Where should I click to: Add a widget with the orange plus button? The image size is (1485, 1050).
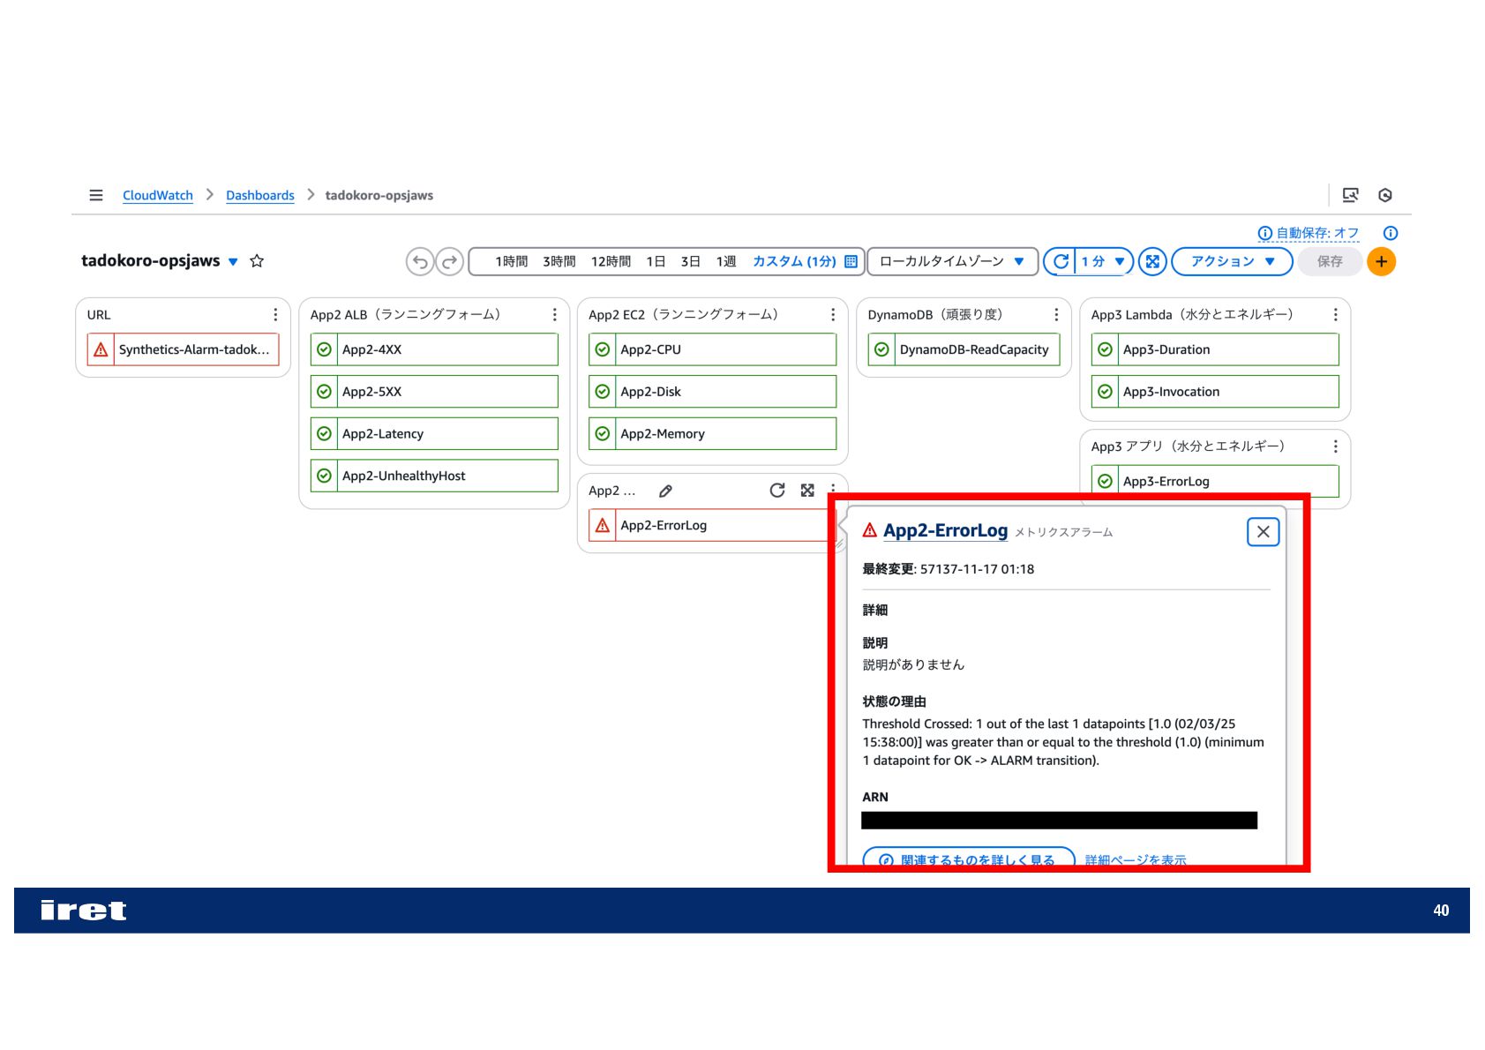1381,262
